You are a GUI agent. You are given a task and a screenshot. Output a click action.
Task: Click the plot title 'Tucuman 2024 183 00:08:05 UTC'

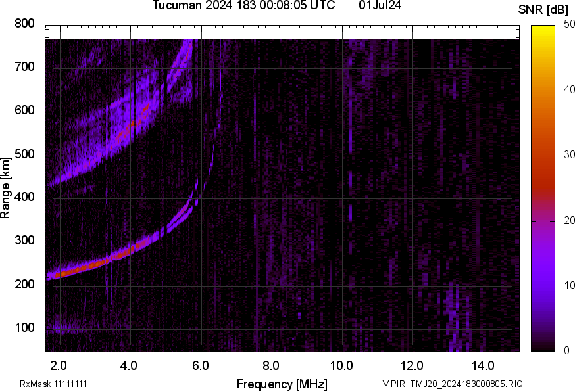tap(243, 5)
